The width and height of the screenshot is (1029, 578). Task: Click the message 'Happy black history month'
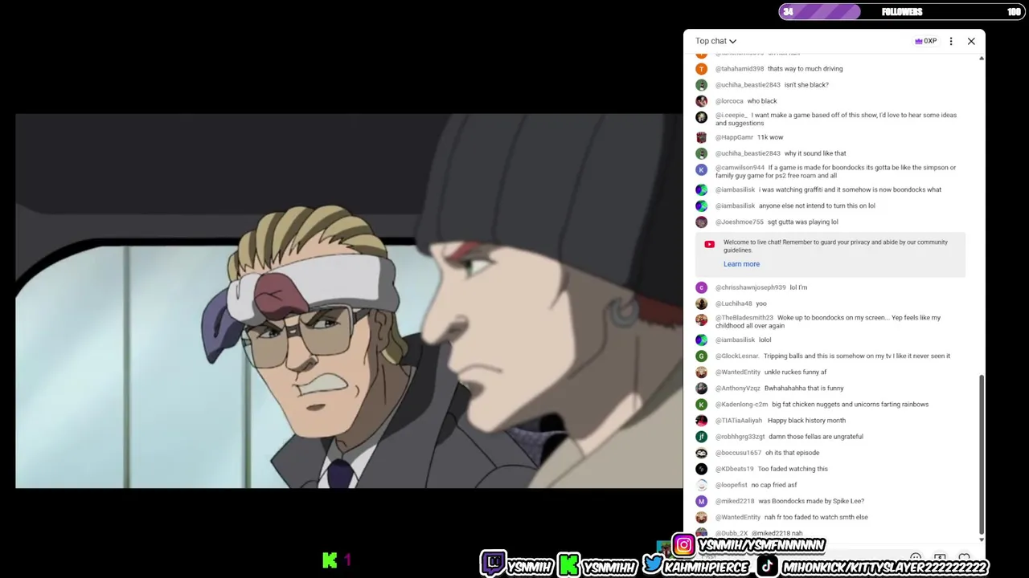coord(806,421)
